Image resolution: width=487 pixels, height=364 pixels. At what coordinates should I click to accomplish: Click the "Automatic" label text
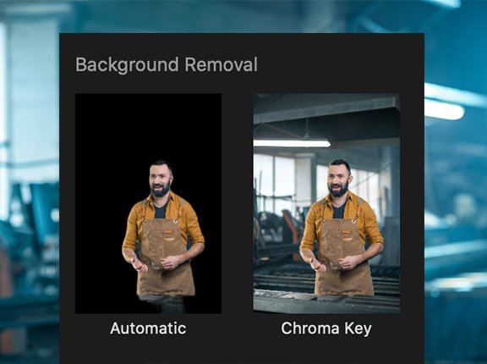click(148, 328)
